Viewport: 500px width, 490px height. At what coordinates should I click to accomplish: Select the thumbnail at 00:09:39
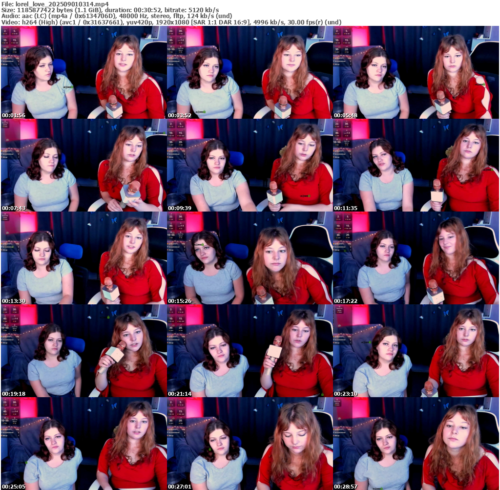tap(250, 165)
